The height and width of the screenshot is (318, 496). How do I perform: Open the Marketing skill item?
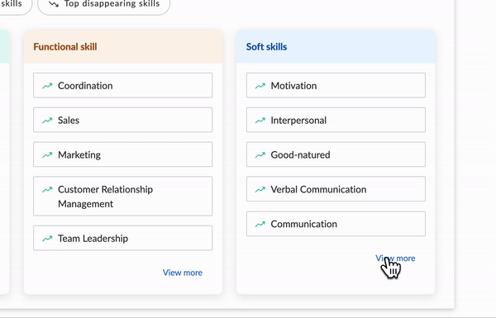click(122, 154)
